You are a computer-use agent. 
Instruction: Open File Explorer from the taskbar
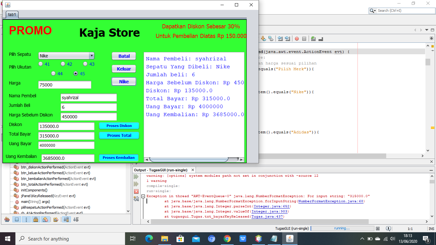(x=165, y=239)
